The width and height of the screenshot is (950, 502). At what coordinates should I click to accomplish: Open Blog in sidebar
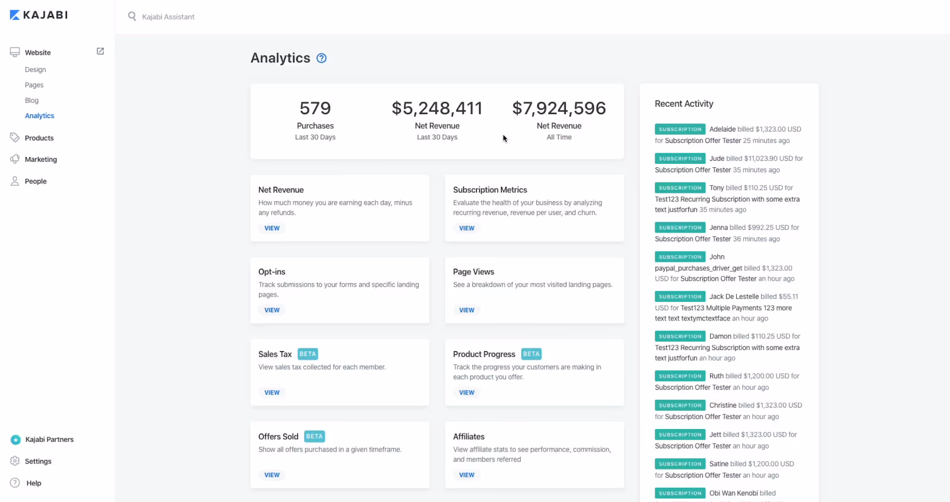tap(31, 100)
